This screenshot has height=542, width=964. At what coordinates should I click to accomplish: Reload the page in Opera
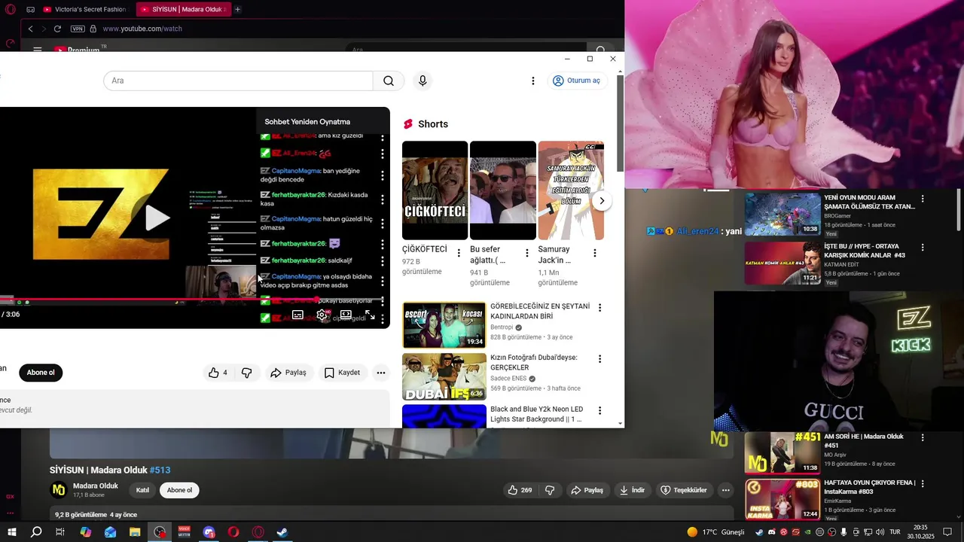coord(57,29)
